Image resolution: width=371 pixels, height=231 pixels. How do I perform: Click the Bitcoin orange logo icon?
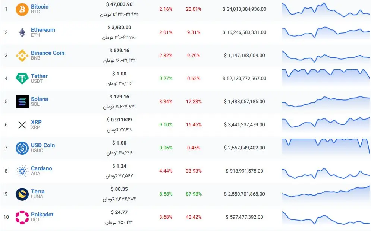point(22,9)
